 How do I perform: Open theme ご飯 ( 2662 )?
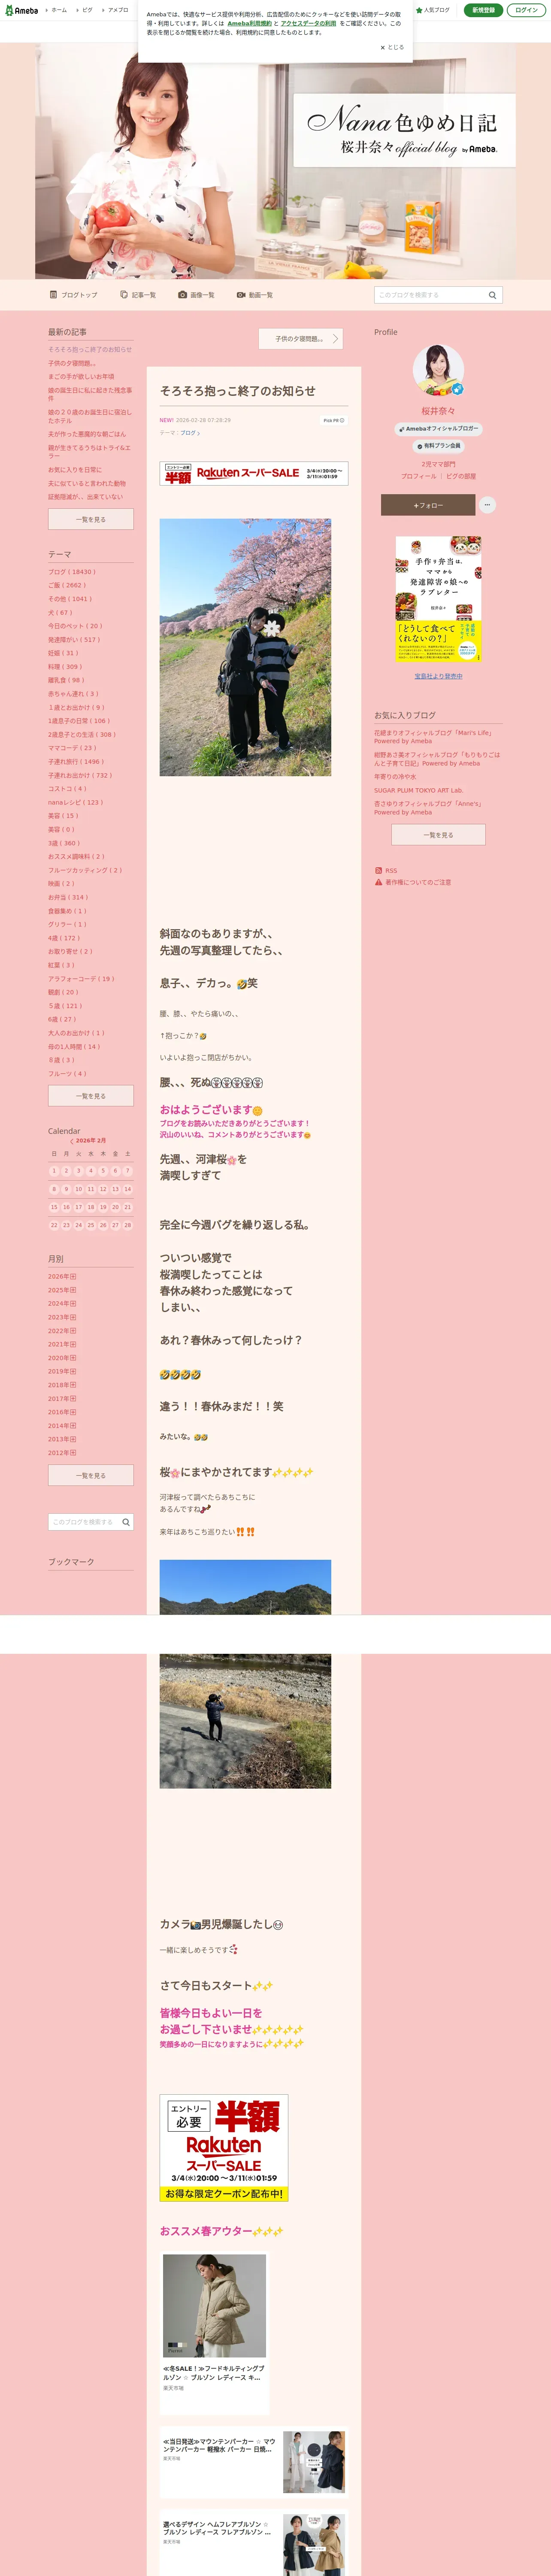point(67,585)
